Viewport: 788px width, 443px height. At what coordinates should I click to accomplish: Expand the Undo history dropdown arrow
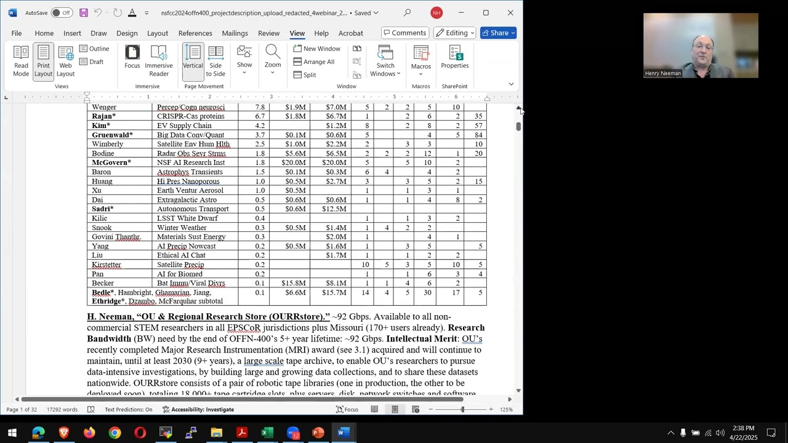pyautogui.click(x=107, y=13)
